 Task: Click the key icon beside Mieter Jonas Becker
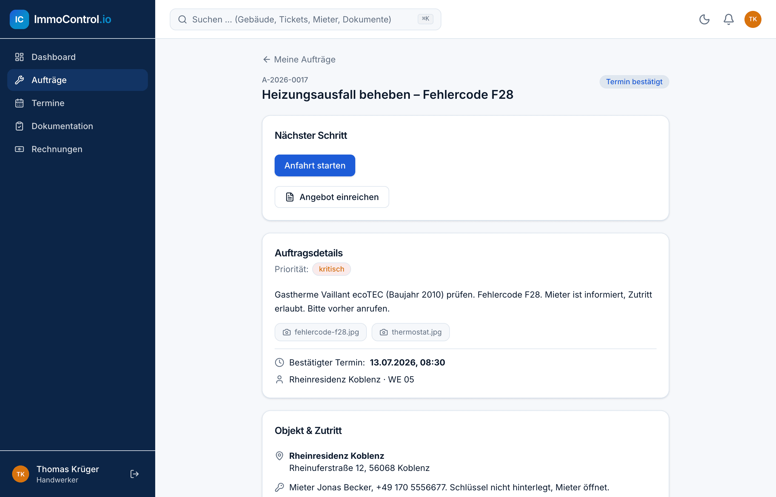point(279,487)
